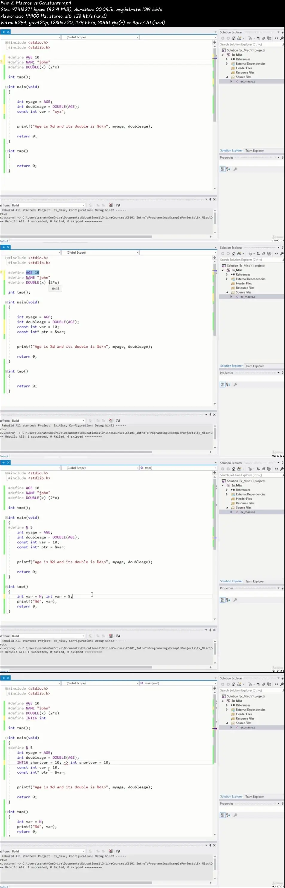Click the line int var = N; int var = 5;
This screenshot has height=888, width=285.
click(x=45, y=596)
